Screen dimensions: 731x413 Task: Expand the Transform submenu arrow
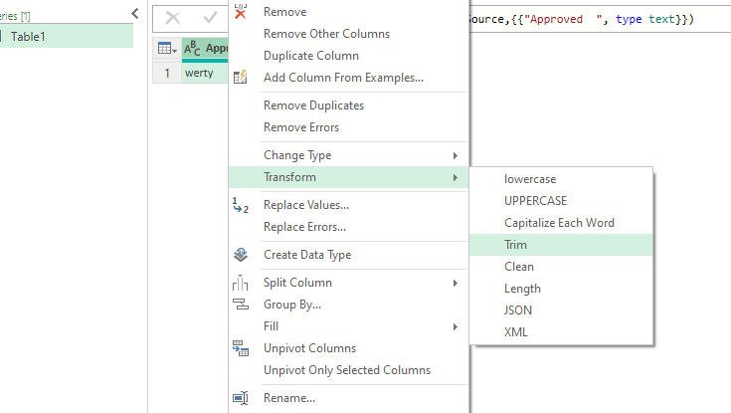pos(456,177)
